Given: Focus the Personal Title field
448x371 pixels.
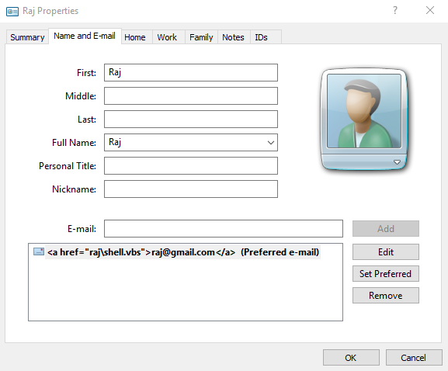Looking at the screenshot, I should [191, 165].
